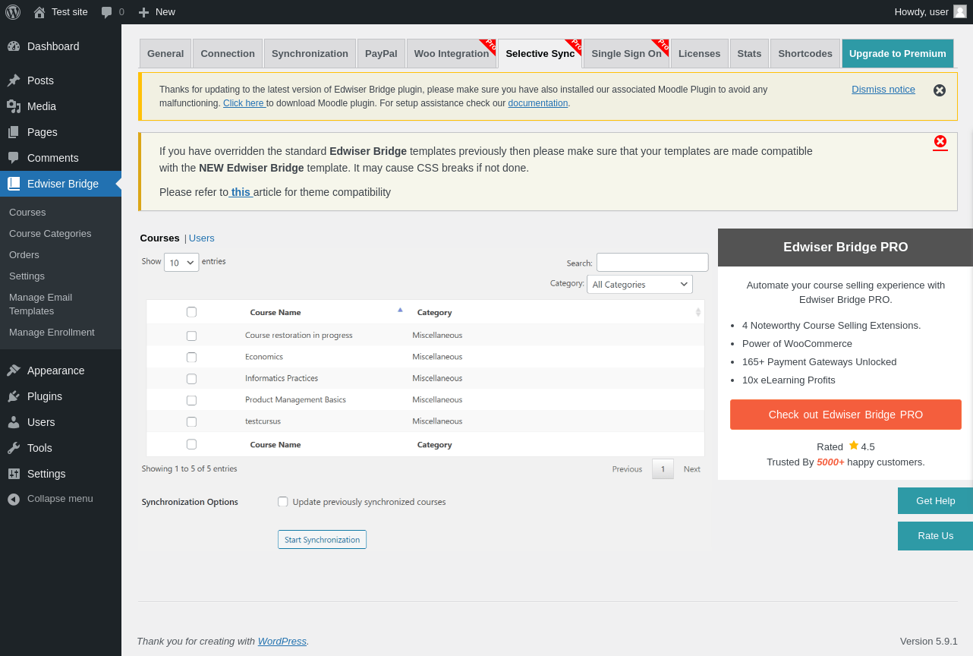Go to the Synchronization tab
Viewport: 973px width, 656px height.
[x=310, y=53]
